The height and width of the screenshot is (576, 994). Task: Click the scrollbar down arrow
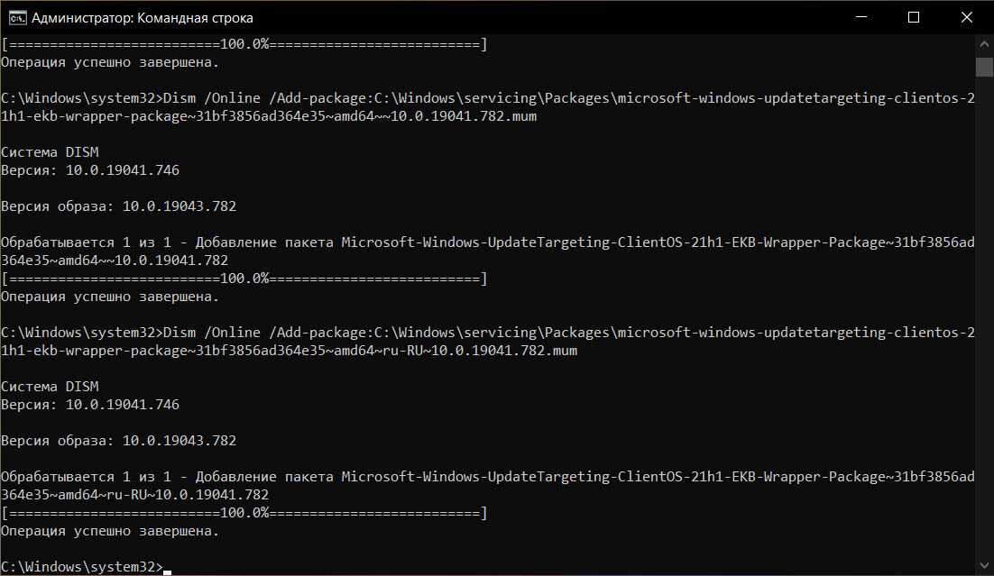[984, 567]
